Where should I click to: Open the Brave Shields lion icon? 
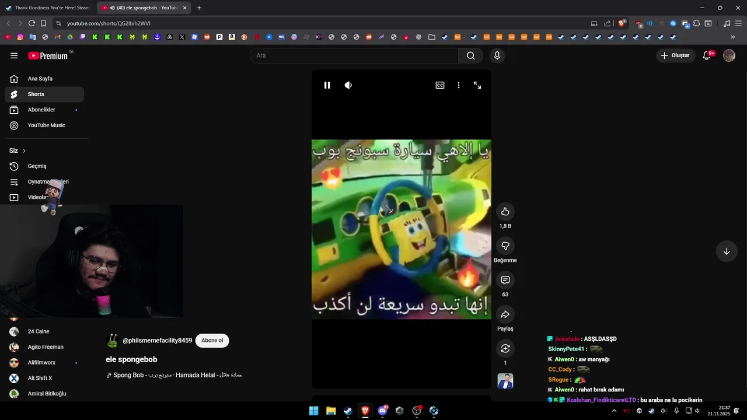point(622,23)
